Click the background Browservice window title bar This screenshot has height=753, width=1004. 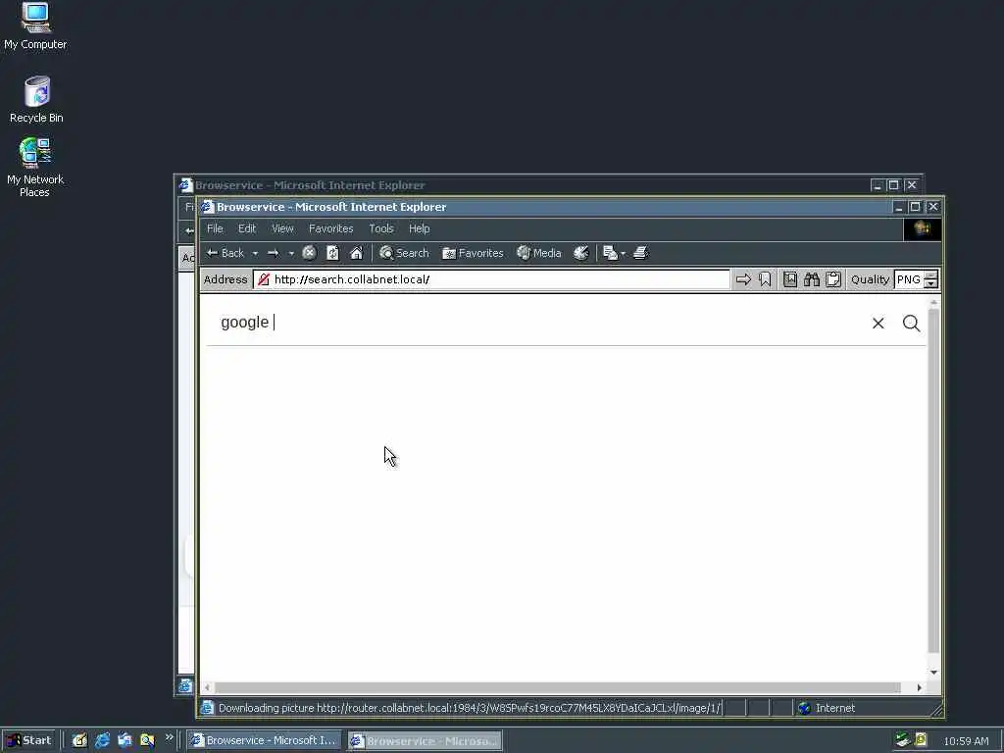click(x=526, y=185)
